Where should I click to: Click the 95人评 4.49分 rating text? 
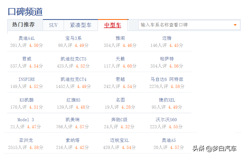[167, 107]
